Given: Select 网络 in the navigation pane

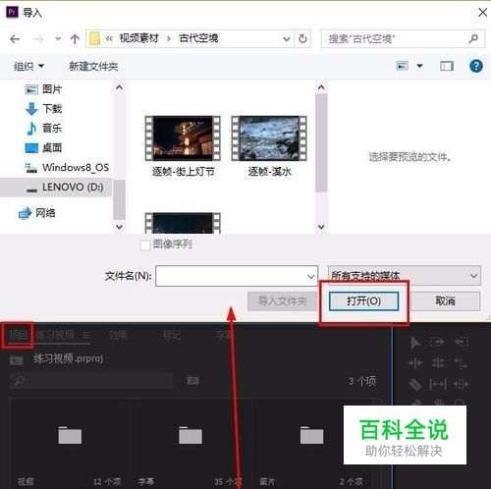Looking at the screenshot, I should click(45, 213).
